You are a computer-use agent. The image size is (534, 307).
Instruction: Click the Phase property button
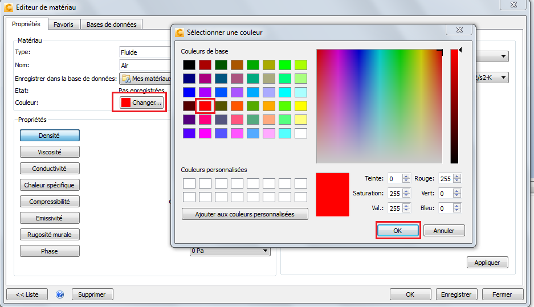(50, 251)
